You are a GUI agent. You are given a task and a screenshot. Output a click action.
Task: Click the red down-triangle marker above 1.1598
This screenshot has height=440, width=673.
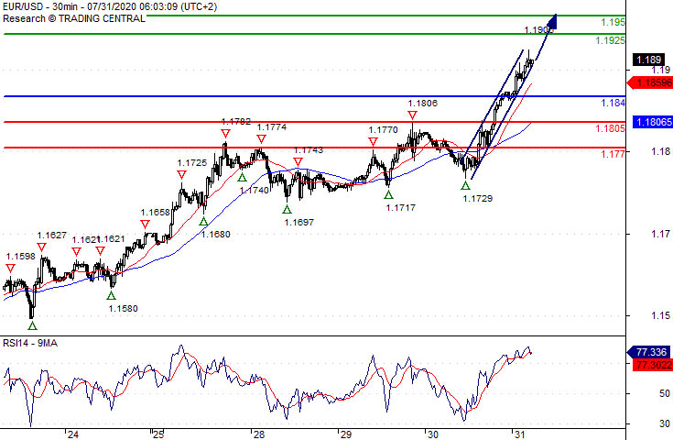[x=10, y=268]
